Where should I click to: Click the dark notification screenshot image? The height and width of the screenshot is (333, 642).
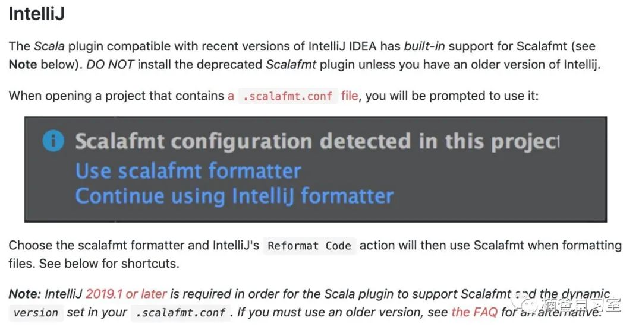pos(316,170)
